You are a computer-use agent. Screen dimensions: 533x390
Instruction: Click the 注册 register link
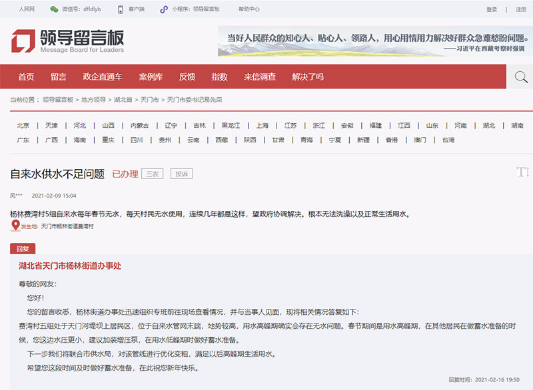(x=520, y=9)
